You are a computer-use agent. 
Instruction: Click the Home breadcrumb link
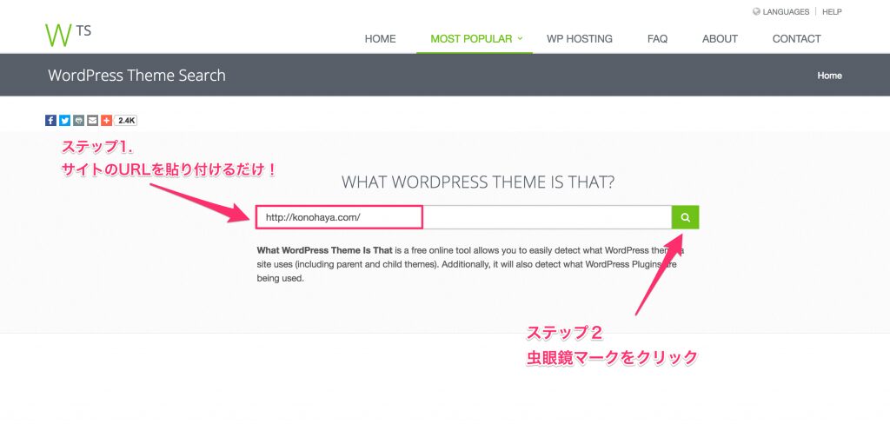pyautogui.click(x=829, y=76)
